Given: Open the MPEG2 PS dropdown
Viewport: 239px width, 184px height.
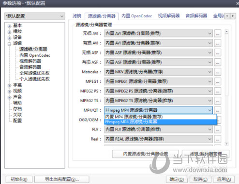Looking at the screenshot, I should (158, 91).
